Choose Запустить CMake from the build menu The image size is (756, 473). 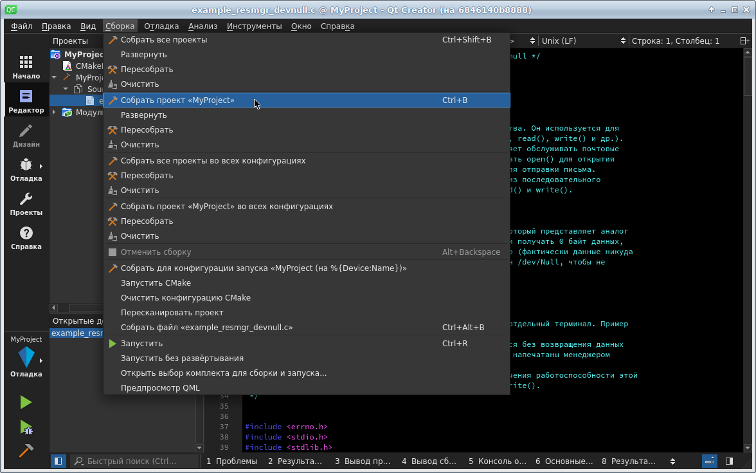156,283
